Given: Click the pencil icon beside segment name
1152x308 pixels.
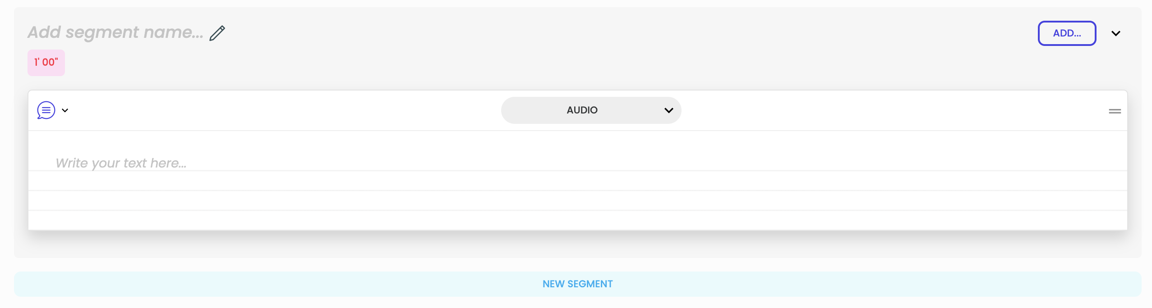Looking at the screenshot, I should 217,33.
